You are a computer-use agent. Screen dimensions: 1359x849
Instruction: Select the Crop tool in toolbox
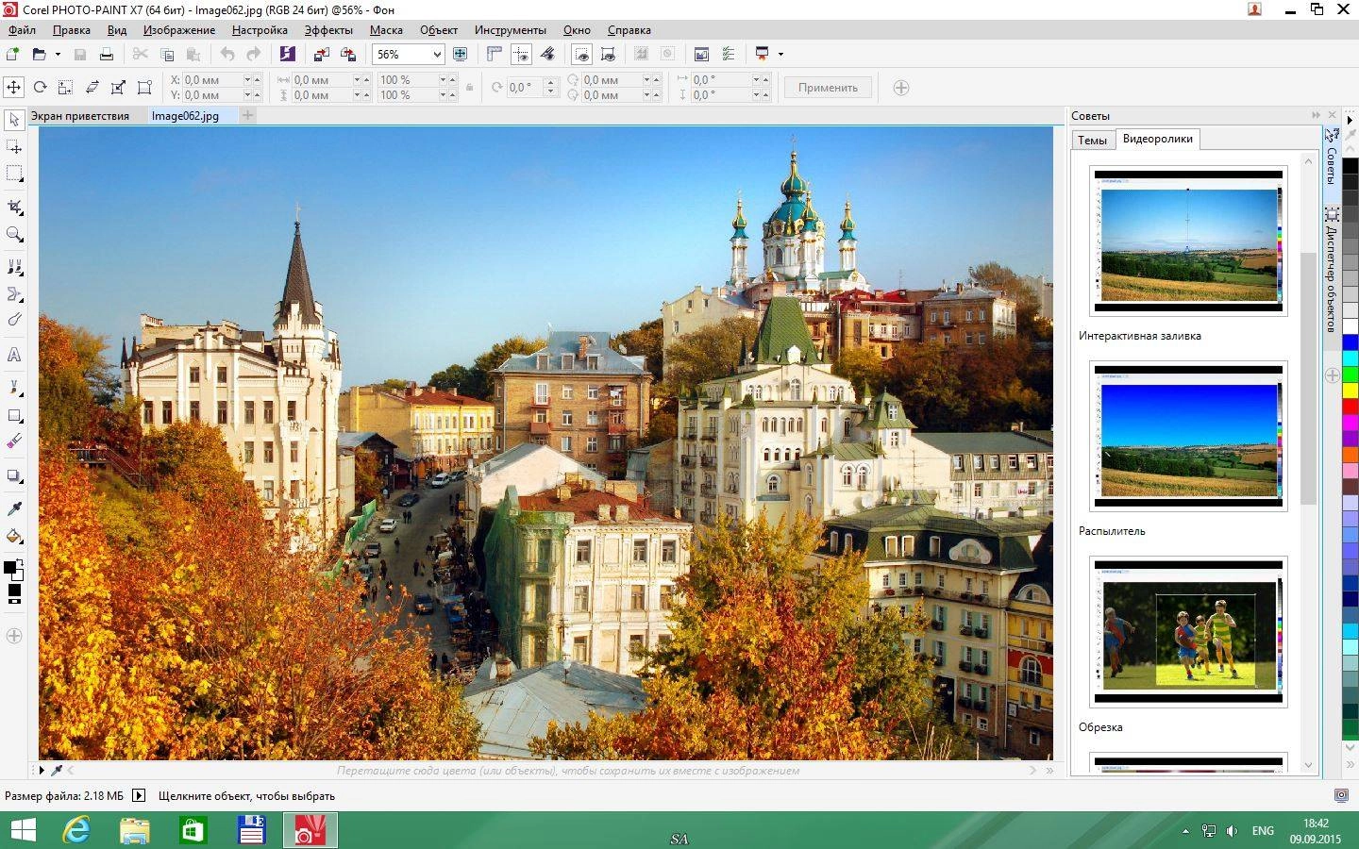14,208
